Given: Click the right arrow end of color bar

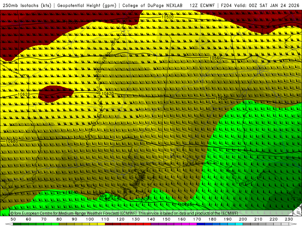Looking at the screenshot, I should (293, 224).
